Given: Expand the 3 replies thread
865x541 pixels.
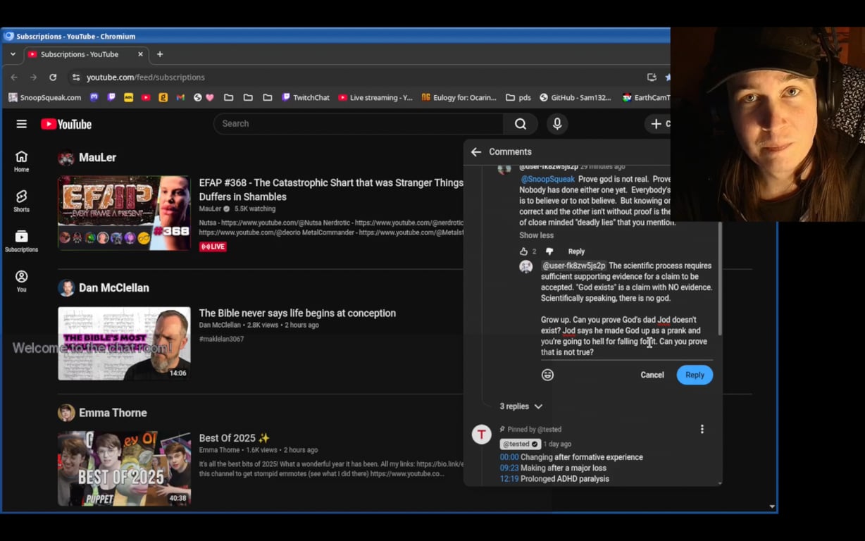Looking at the screenshot, I should (x=521, y=406).
